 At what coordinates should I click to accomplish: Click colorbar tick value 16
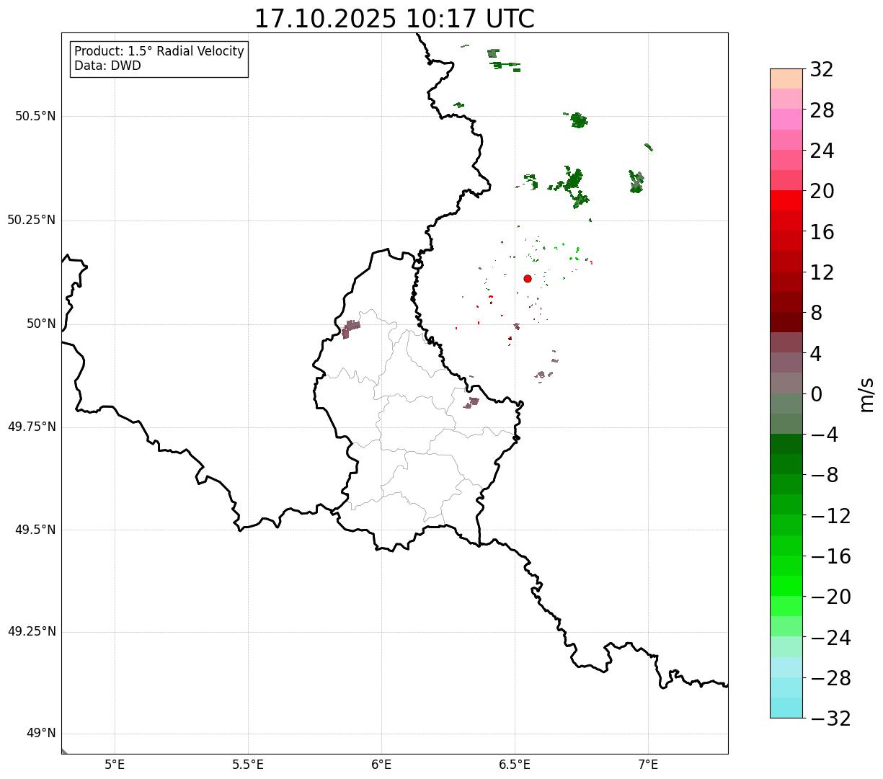point(822,232)
